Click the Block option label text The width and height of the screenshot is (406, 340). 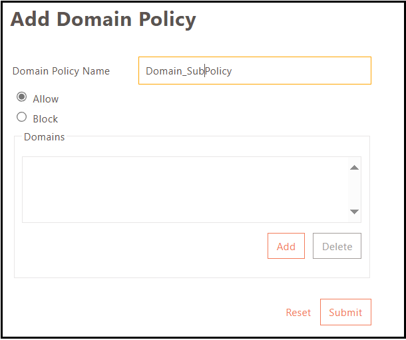45,119
